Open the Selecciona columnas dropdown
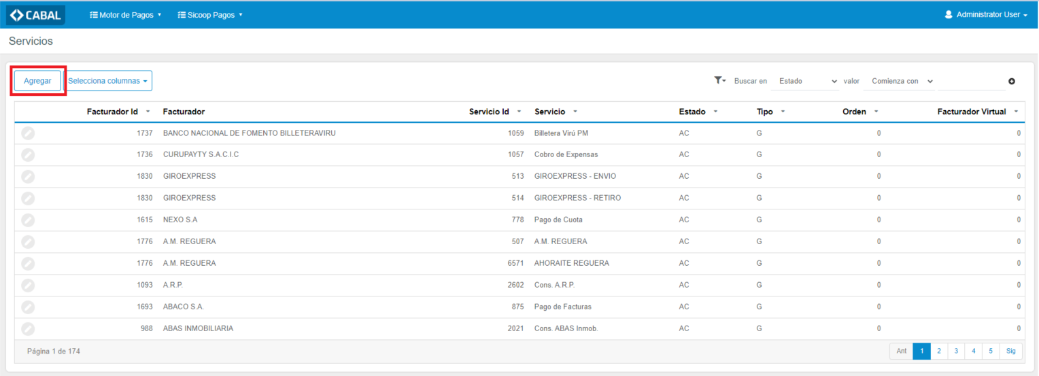1039x376 pixels. [108, 81]
